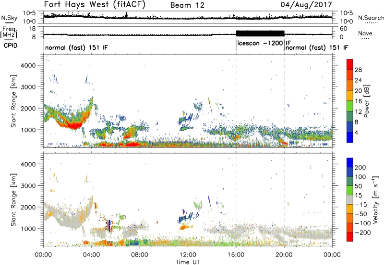The image size is (384, 265).
Task: Select the "Beam 12" heading text
Action: (187, 5)
